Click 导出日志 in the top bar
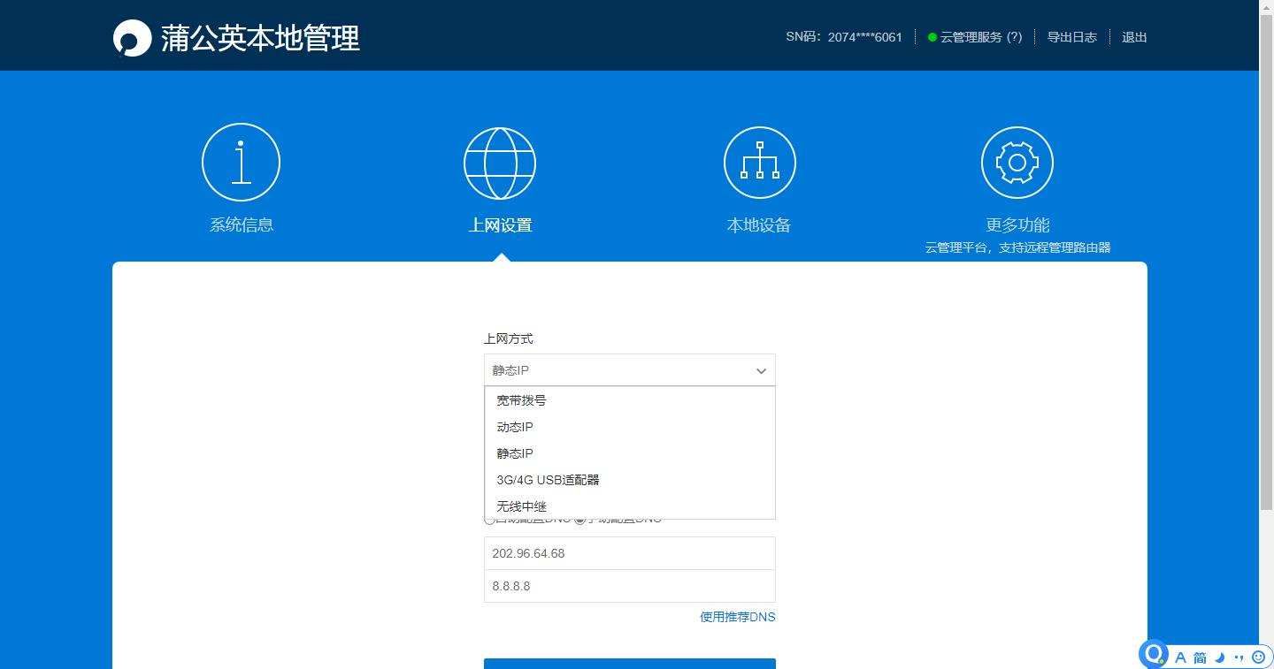The height and width of the screenshot is (669, 1274). click(x=1071, y=37)
